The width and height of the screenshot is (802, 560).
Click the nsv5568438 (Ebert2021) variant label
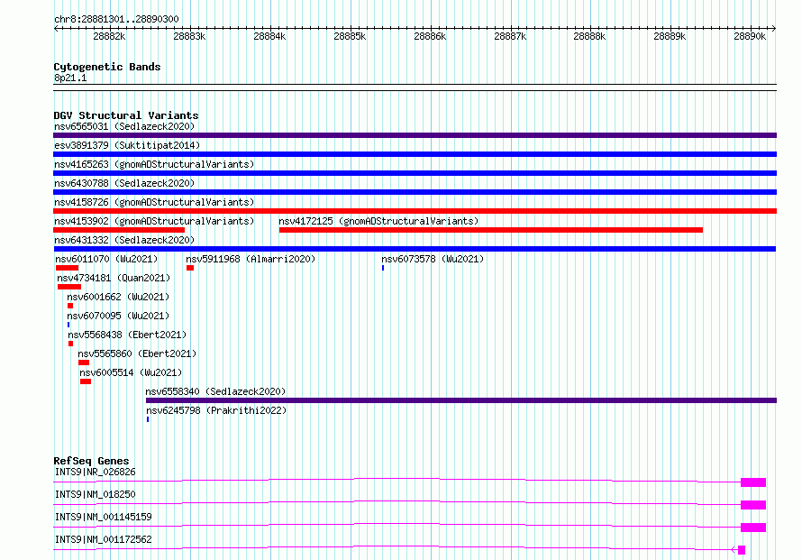click(127, 335)
